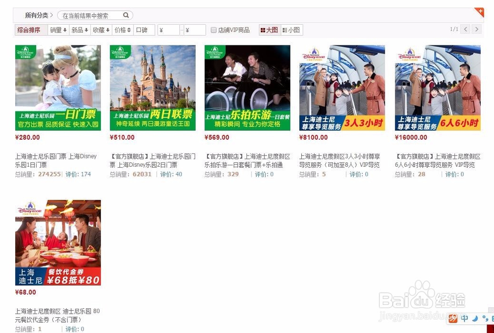Viewport: 494px width, 333px height.
Task: Open 乐拍乐游 package thumbnail
Action: [247, 88]
